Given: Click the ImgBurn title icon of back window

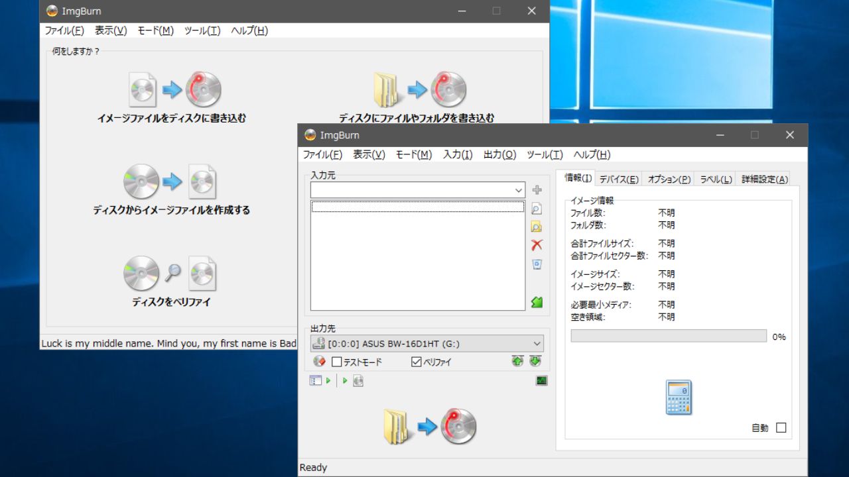Looking at the screenshot, I should [52, 11].
